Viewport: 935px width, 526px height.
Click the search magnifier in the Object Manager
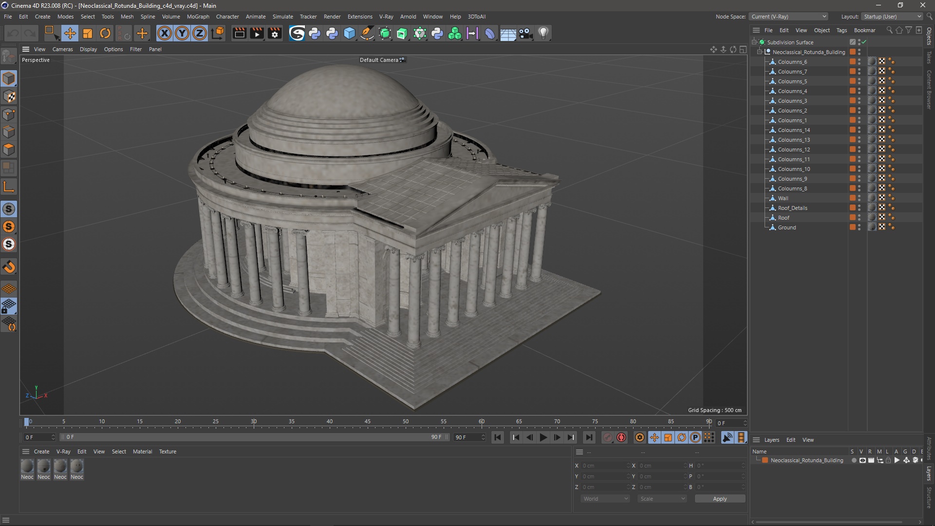889,30
